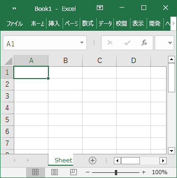Image resolution: width=177 pixels, height=178 pixels.
Task: Open zoom dialog via 100% label
Action: click(x=159, y=172)
